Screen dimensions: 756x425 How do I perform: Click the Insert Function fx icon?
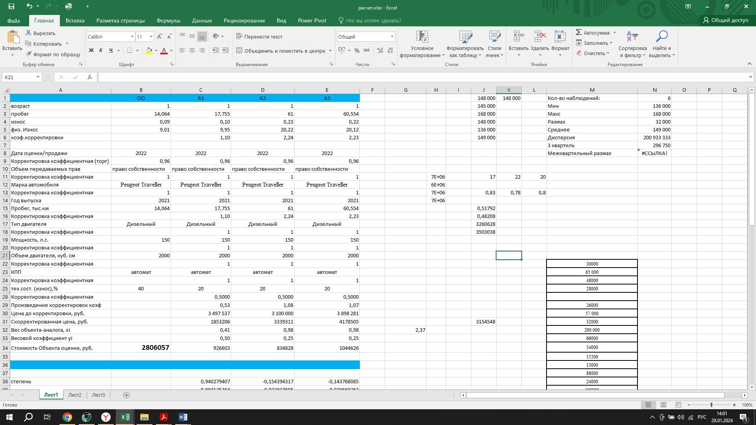[x=90, y=77]
